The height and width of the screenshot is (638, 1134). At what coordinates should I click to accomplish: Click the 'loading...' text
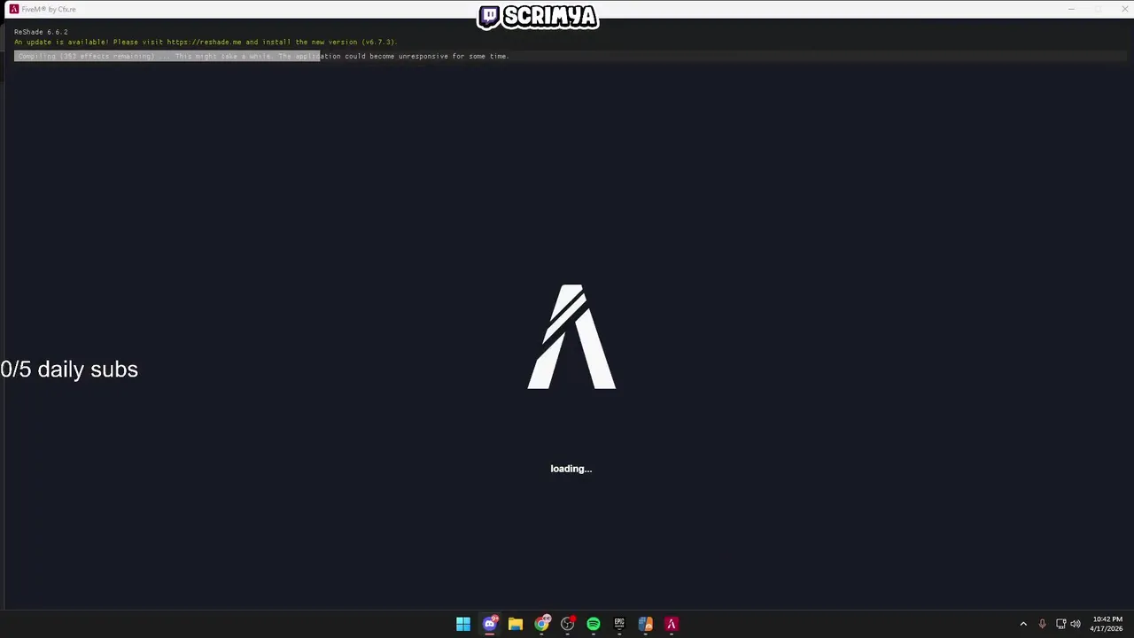(571, 469)
